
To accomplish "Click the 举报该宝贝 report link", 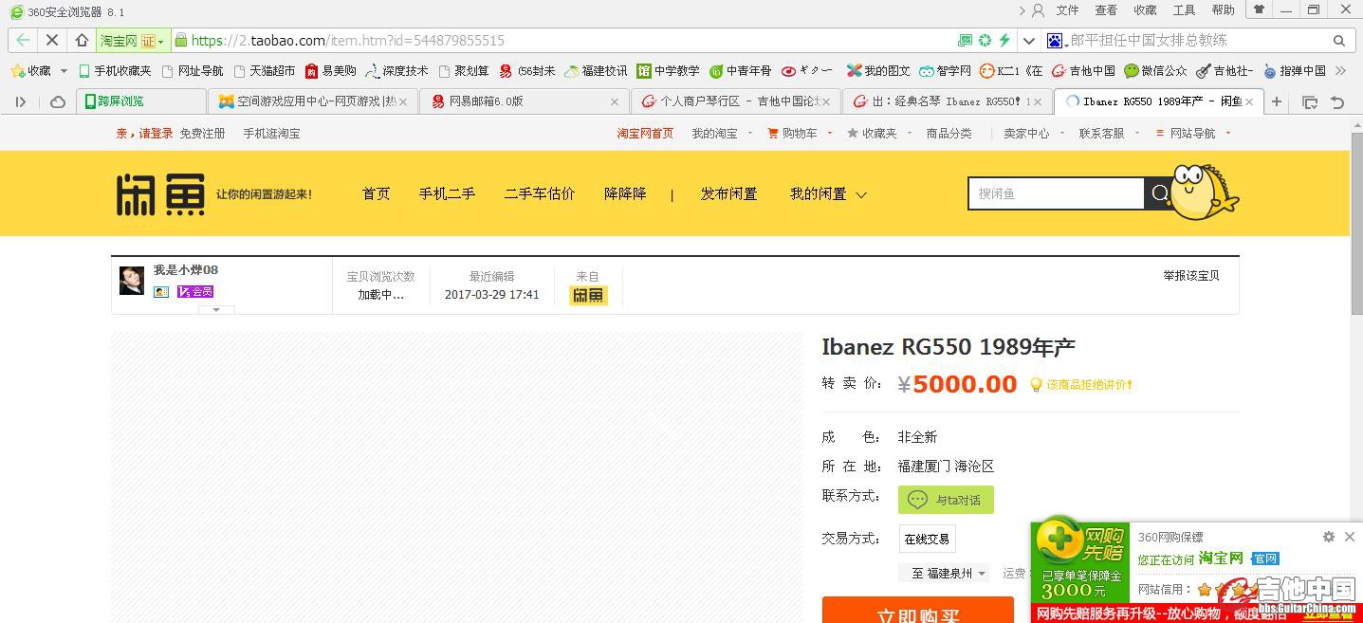I will click(x=1190, y=276).
